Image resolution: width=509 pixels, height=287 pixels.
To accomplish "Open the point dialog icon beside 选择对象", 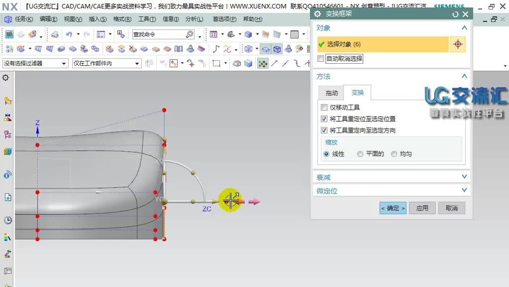I will (x=457, y=43).
